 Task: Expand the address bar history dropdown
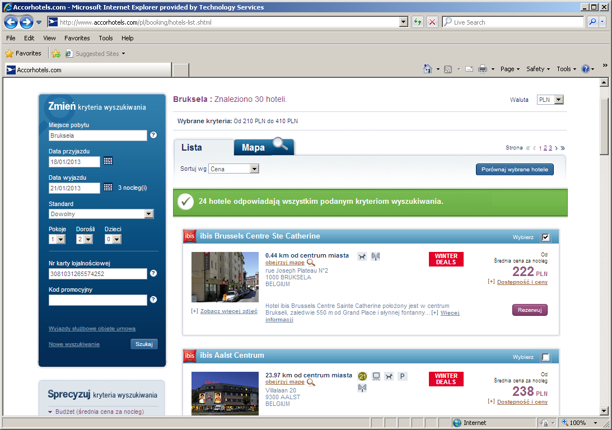(x=404, y=22)
